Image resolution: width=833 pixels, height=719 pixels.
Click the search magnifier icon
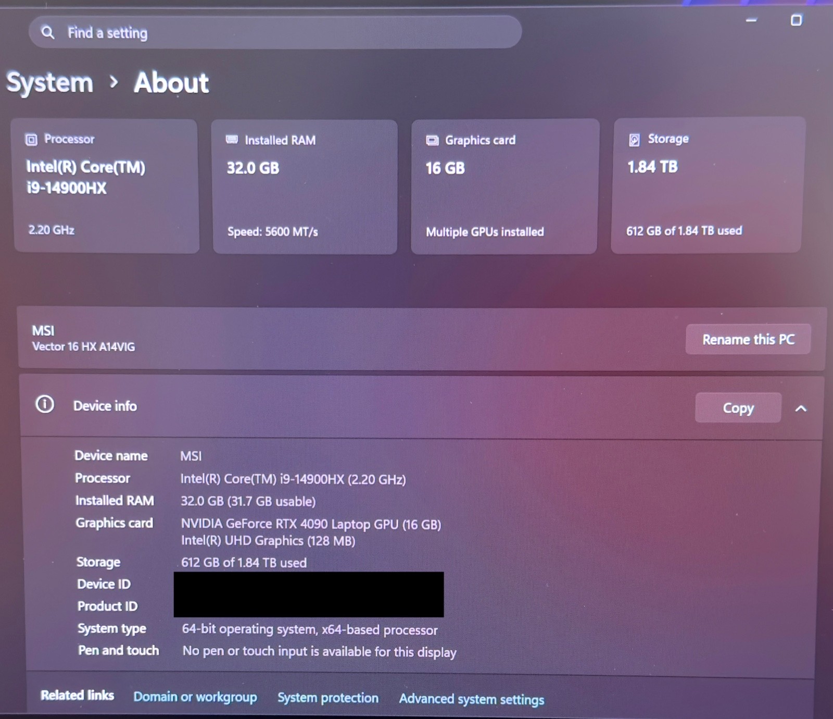pyautogui.click(x=48, y=32)
